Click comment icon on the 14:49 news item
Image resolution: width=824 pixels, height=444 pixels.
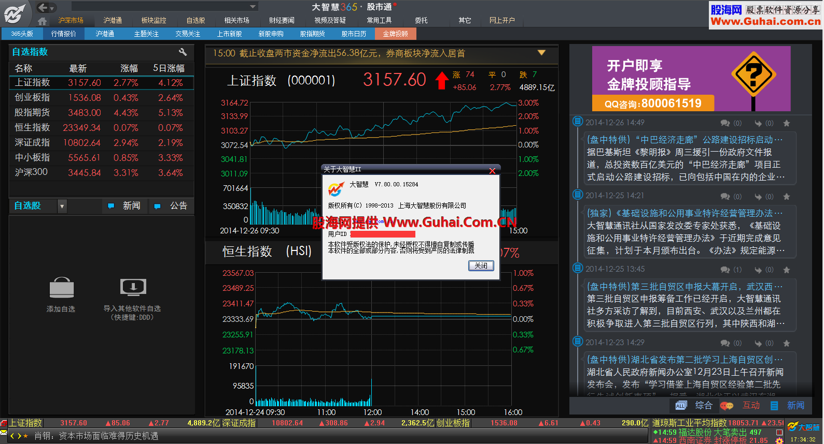(x=725, y=123)
